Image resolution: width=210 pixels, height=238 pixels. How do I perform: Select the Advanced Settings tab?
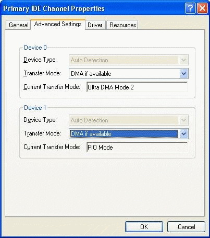click(x=58, y=24)
